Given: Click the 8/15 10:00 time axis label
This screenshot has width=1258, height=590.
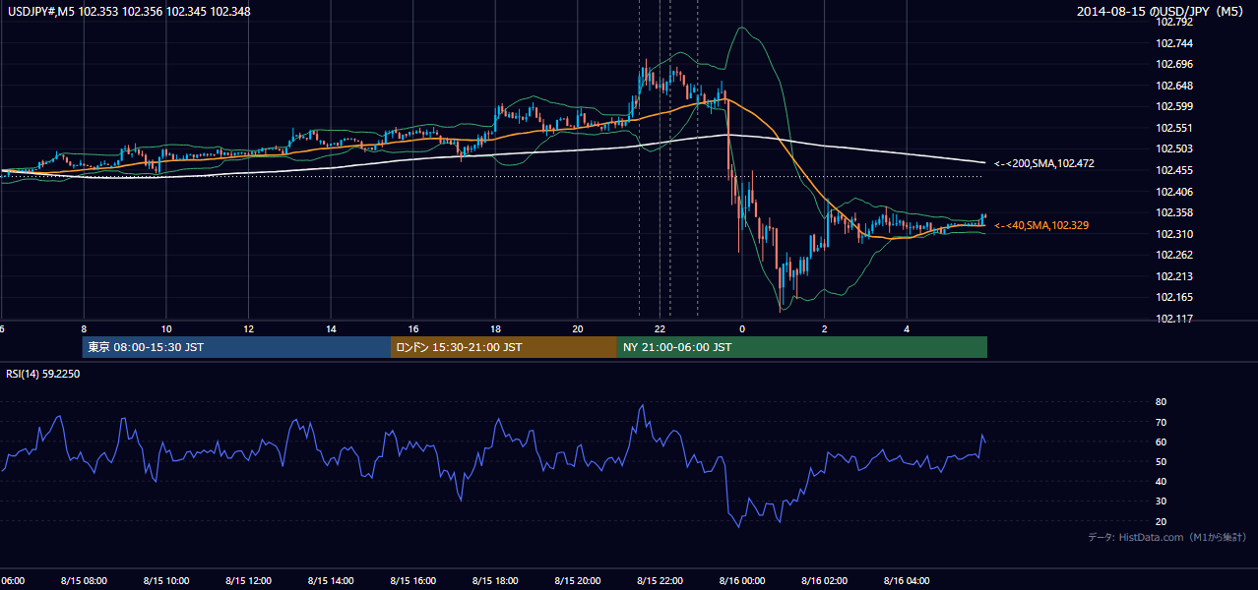Looking at the screenshot, I should click(165, 581).
